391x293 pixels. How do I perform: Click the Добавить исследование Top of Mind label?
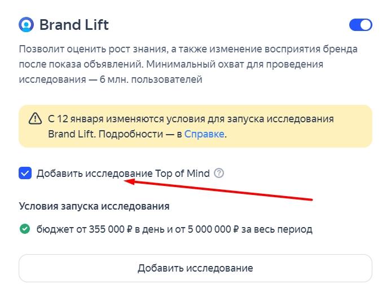(123, 173)
